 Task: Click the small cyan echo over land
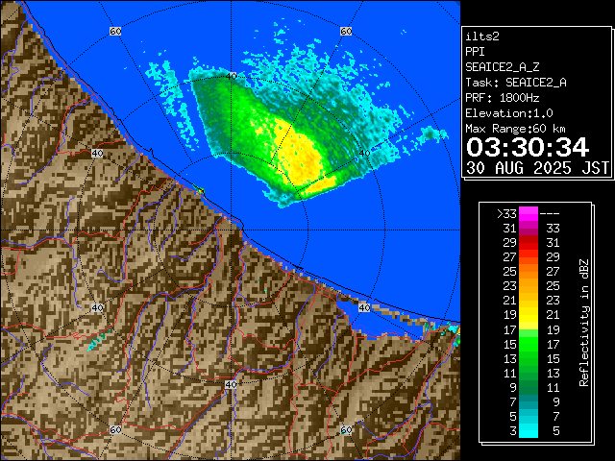pyautogui.click(x=94, y=341)
